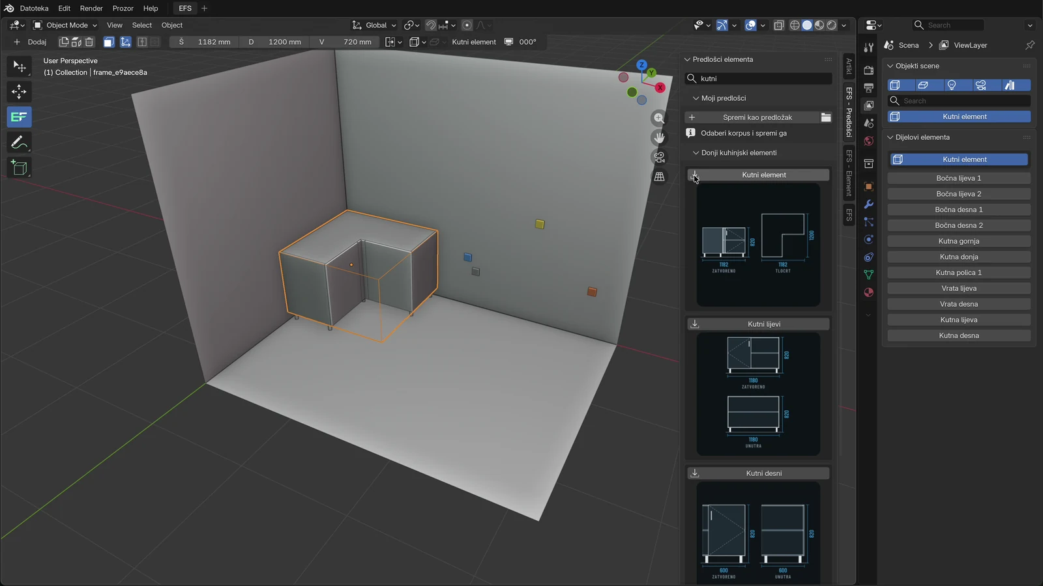Click the hand pan view icon

pos(660,138)
